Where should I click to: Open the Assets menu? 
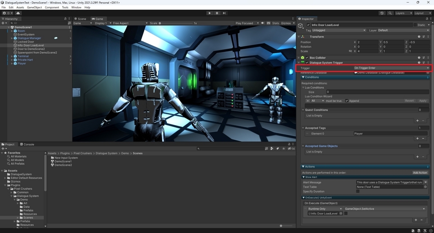(x=20, y=7)
